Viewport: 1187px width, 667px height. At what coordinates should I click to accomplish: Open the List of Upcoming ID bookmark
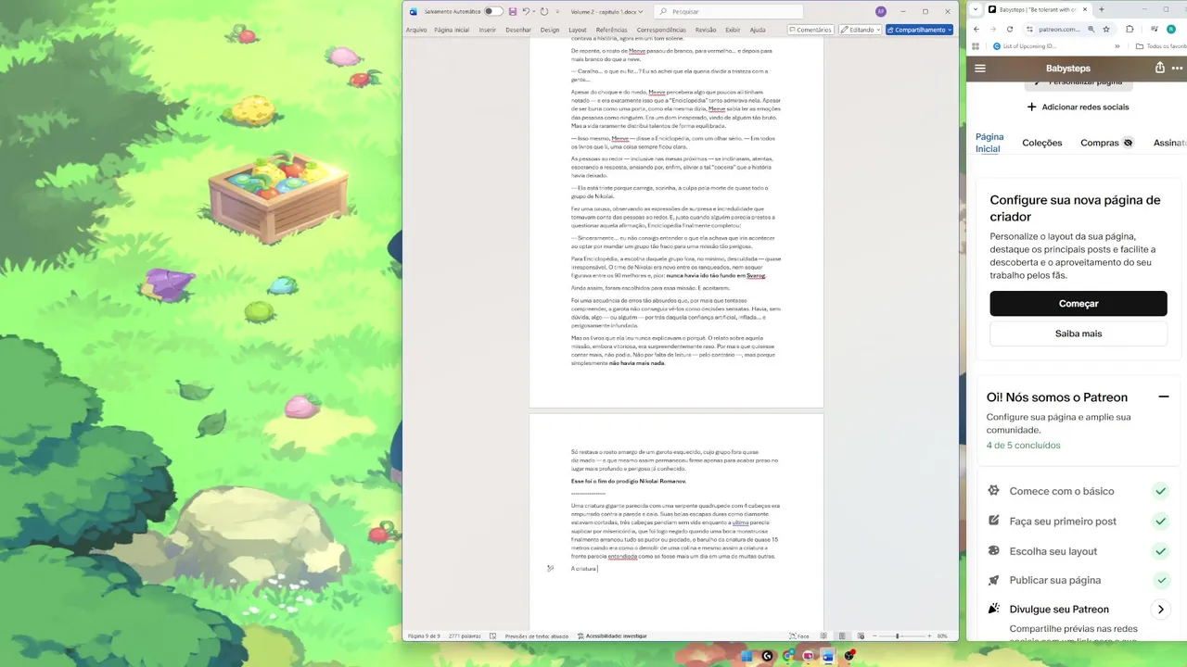[x=1025, y=46]
